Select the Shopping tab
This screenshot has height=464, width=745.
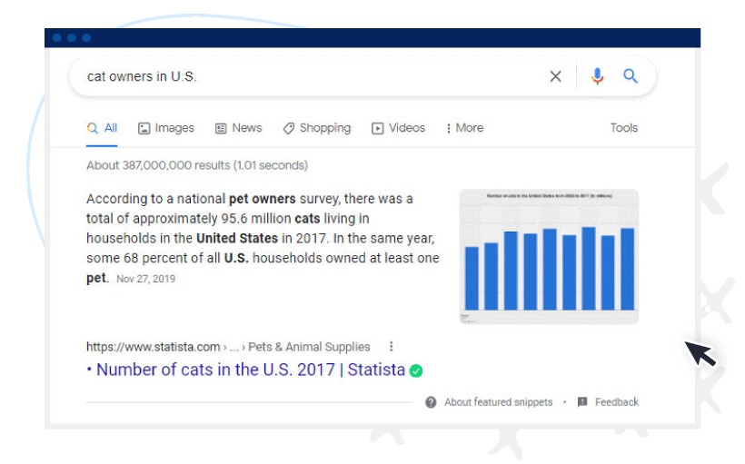pyautogui.click(x=316, y=128)
